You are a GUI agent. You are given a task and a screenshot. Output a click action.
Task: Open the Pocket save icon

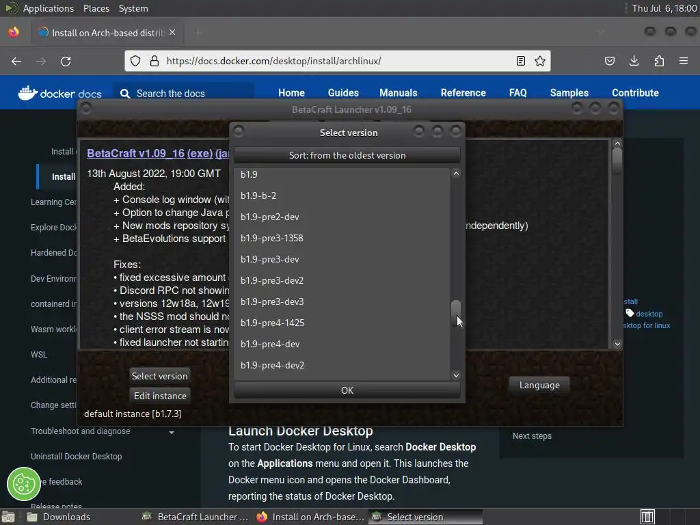[609, 61]
